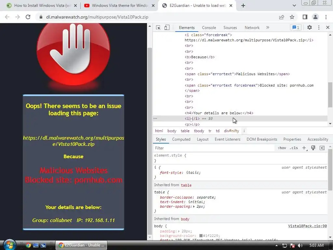Click Switch between windows quick launch icon
This screenshot has height=250, width=333.
click(43, 245)
